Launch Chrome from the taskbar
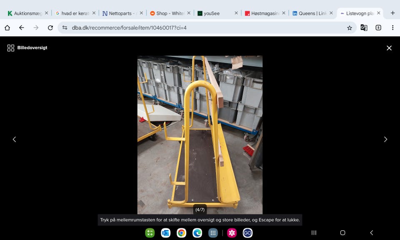Image resolution: width=400 pixels, height=240 pixels. pos(181,233)
